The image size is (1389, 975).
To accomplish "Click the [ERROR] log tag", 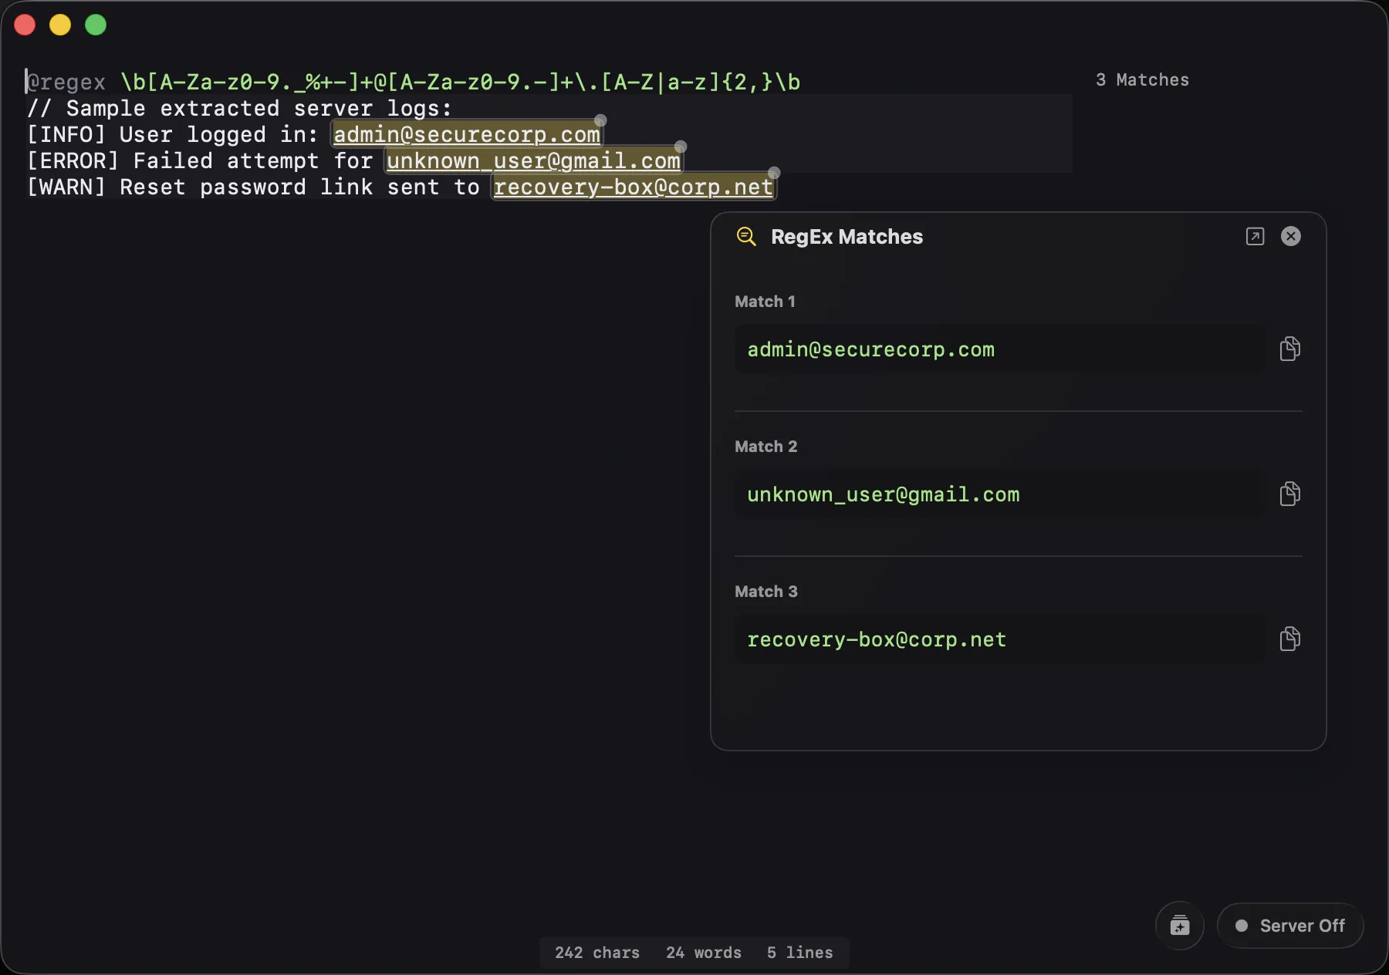I will point(73,161).
